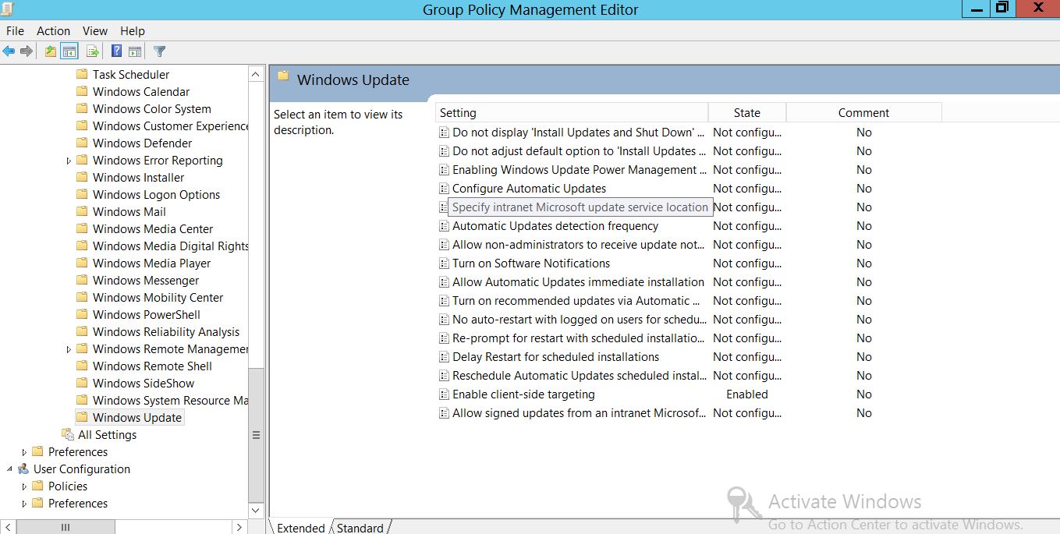The width and height of the screenshot is (1060, 534).
Task: Click the tree scroll-up arrow
Action: pos(256,74)
